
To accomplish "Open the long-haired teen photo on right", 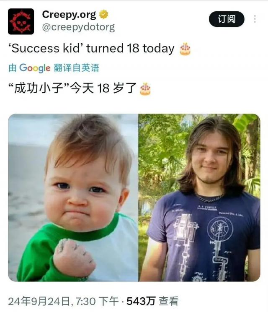I will pos(199,198).
